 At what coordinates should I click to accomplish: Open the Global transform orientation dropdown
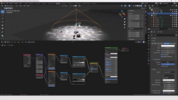(66, 6)
